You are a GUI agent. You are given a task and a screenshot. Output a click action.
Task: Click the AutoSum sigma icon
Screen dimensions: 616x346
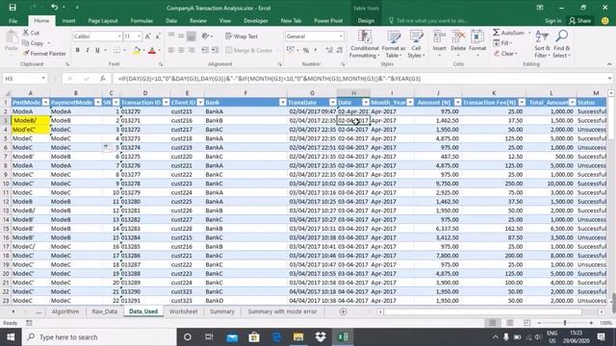tap(497, 33)
